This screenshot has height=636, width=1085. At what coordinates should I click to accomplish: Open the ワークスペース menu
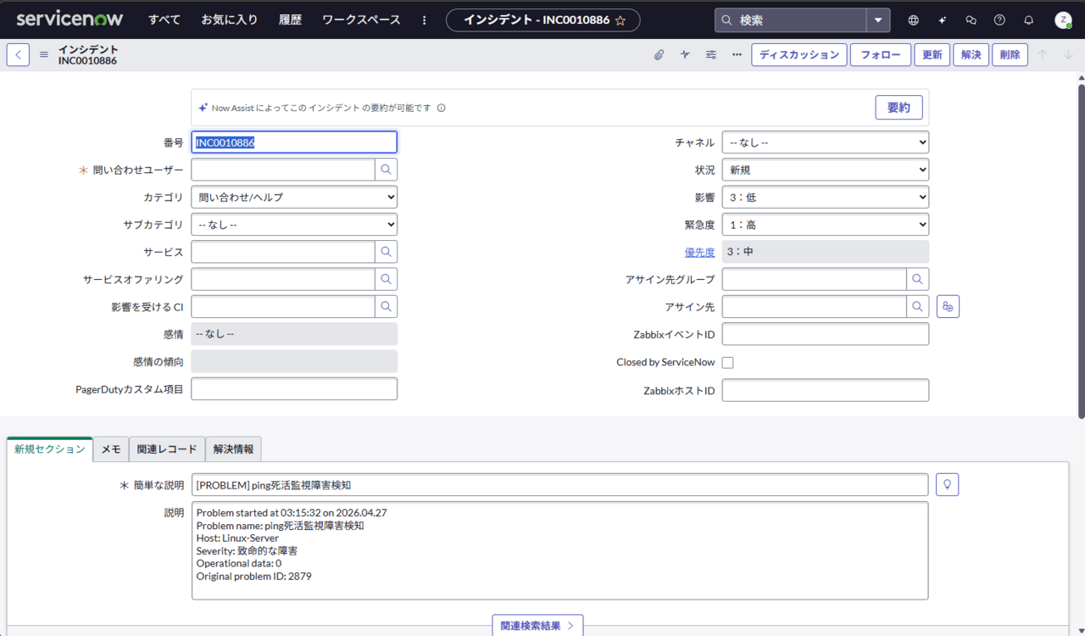tap(361, 20)
